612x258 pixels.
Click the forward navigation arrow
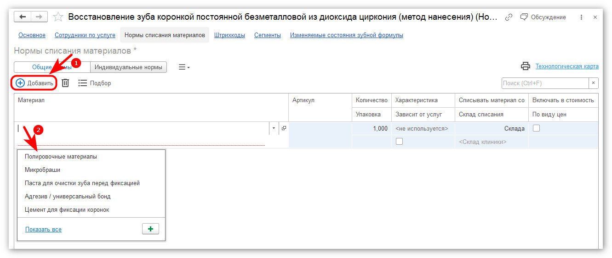pos(39,17)
